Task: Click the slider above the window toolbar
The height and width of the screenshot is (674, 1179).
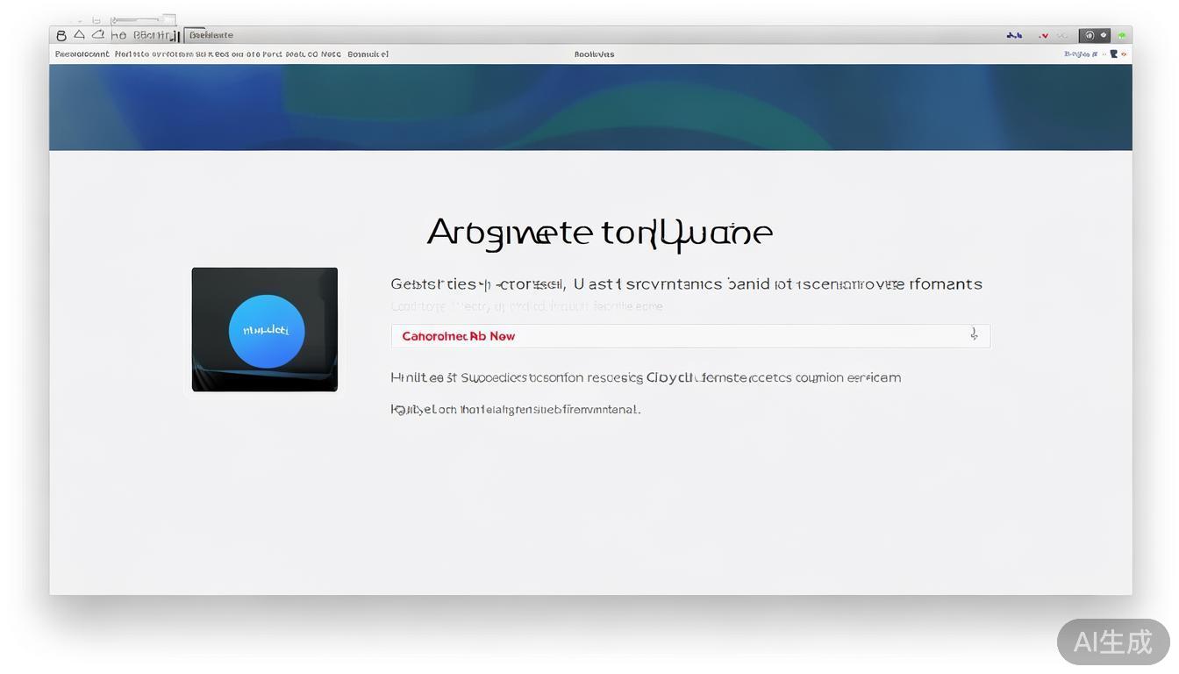Action: click(136, 19)
